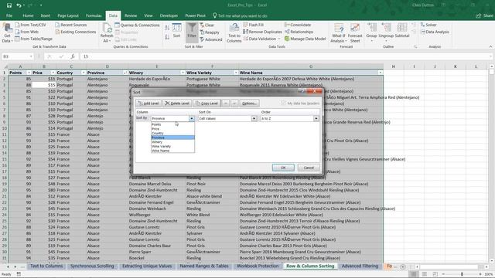495x278 pixels.
Task: Select Price in the column list
Action: click(x=172, y=129)
